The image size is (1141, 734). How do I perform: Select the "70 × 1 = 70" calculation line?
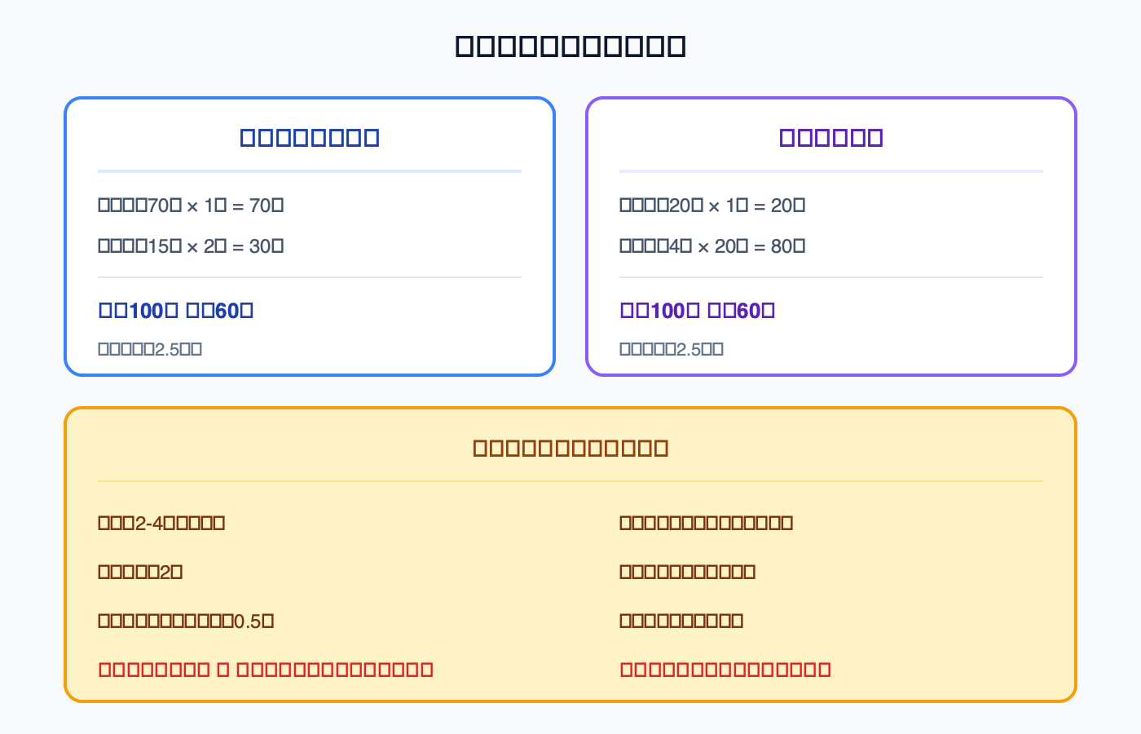pyautogui.click(x=191, y=206)
